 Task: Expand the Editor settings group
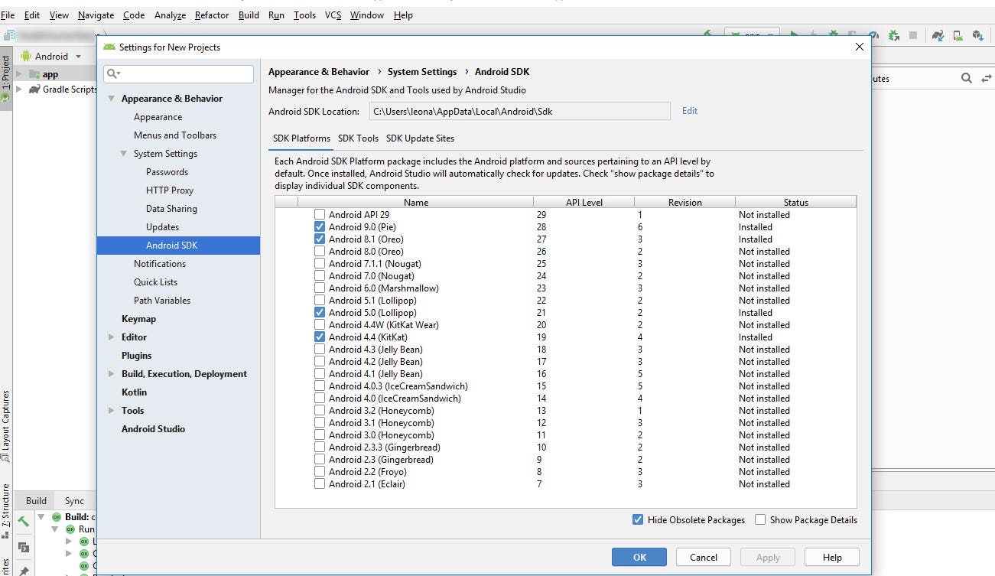(x=112, y=337)
